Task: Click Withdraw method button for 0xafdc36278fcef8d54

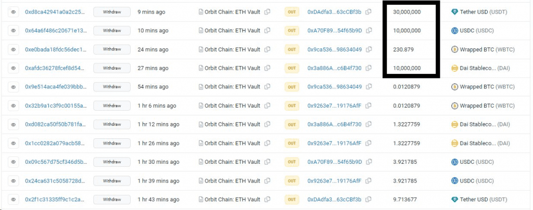Action: (x=111, y=68)
